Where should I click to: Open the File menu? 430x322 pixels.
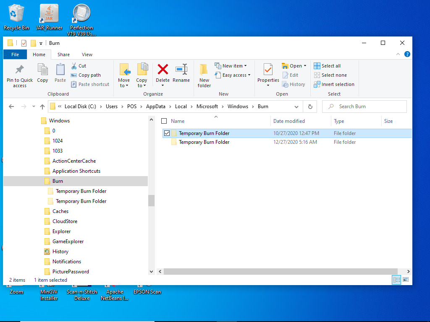[15, 55]
